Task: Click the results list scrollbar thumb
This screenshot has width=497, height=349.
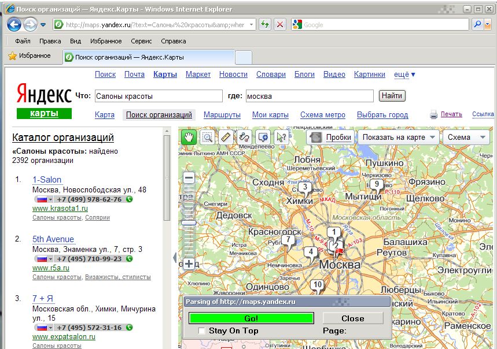Action: [x=167, y=178]
